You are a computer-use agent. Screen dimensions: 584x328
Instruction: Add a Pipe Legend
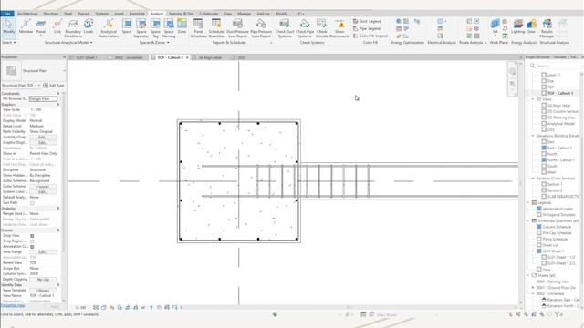click(367, 28)
